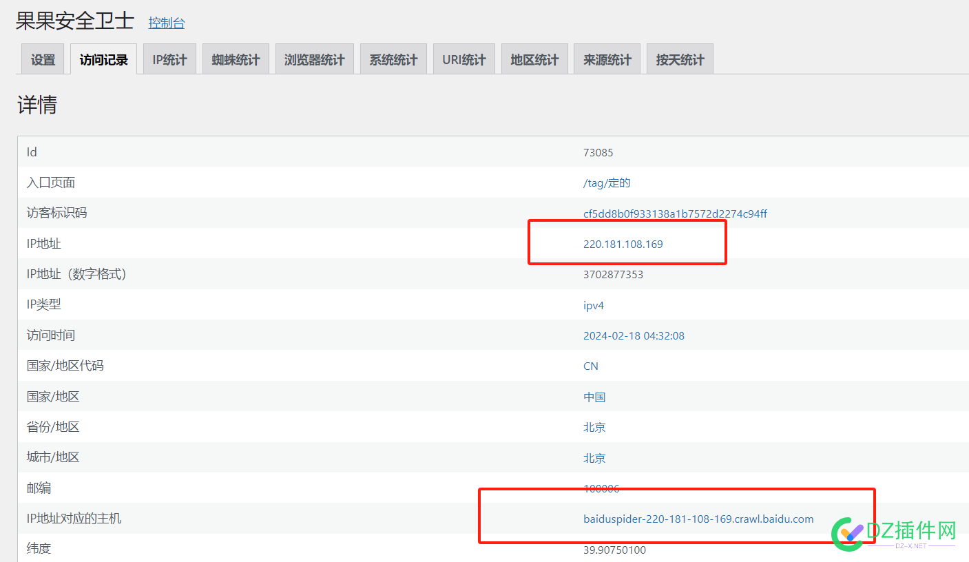Image resolution: width=969 pixels, height=562 pixels.
Task: Click the 城市/地区 label
Action: coord(53,457)
